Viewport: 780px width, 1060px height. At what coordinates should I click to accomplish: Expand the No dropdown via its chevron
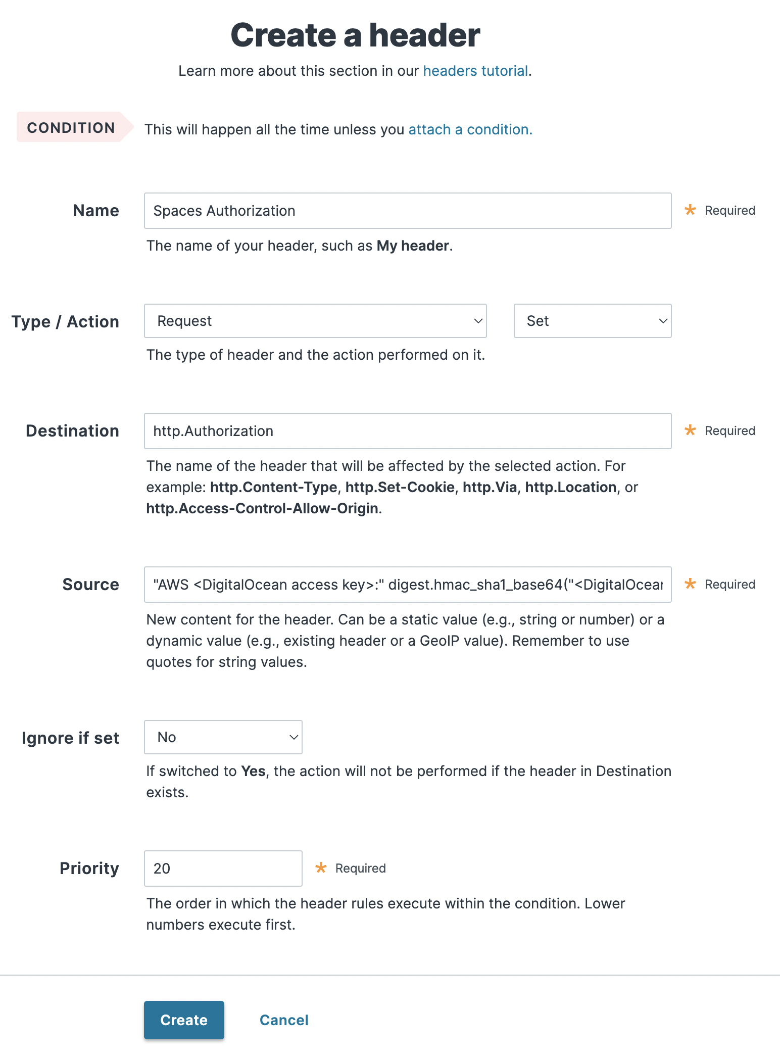(x=294, y=737)
